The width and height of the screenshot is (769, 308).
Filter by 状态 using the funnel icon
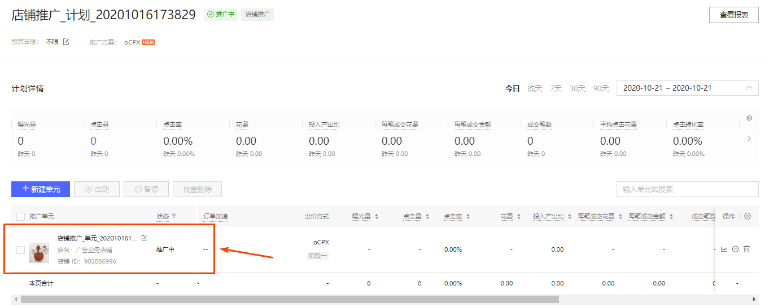click(x=174, y=216)
